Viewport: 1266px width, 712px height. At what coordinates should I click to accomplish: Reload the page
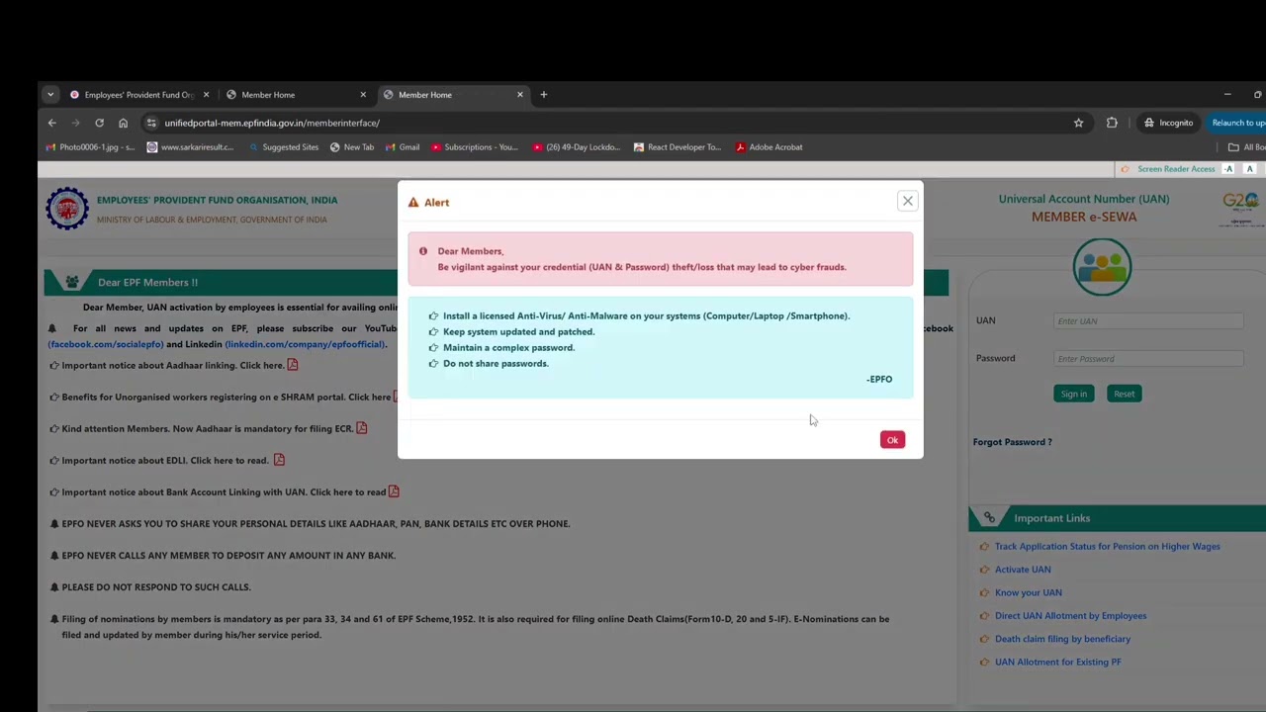pyautogui.click(x=99, y=123)
